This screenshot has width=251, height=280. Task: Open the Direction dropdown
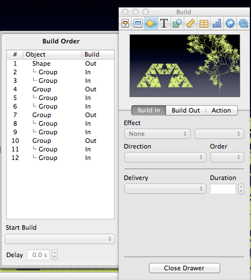165,157
